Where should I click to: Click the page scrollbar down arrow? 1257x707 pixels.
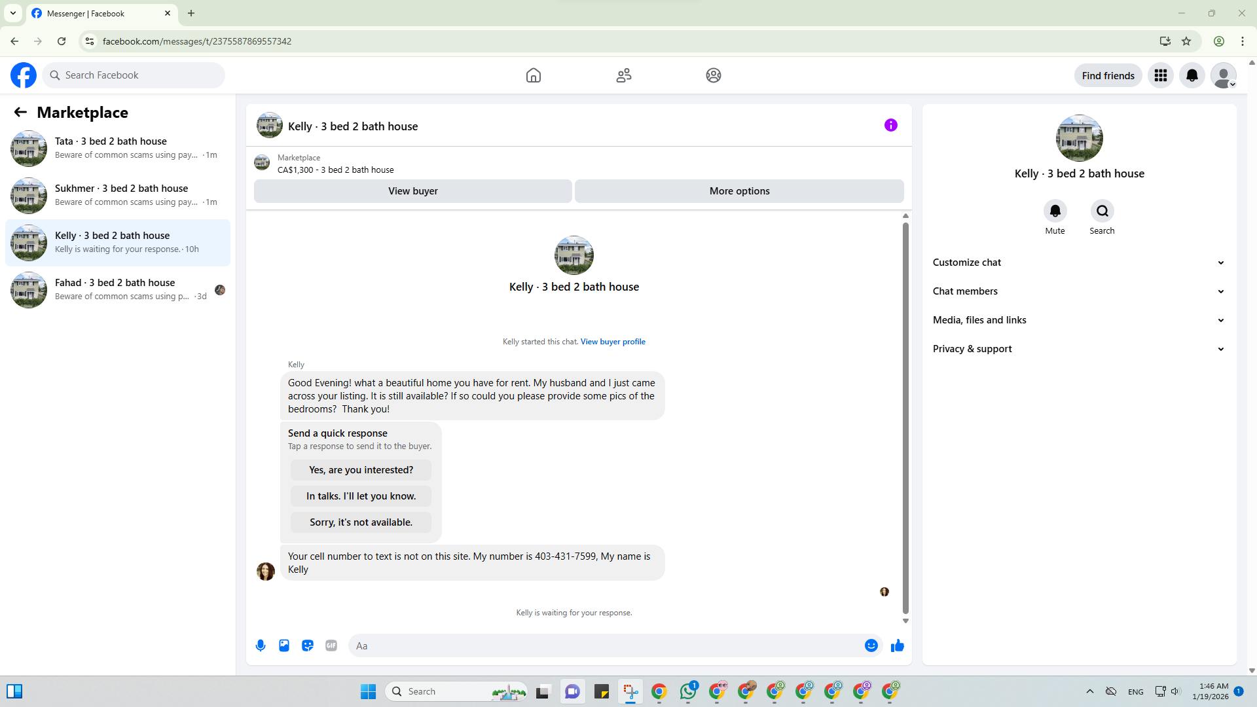(x=1252, y=670)
